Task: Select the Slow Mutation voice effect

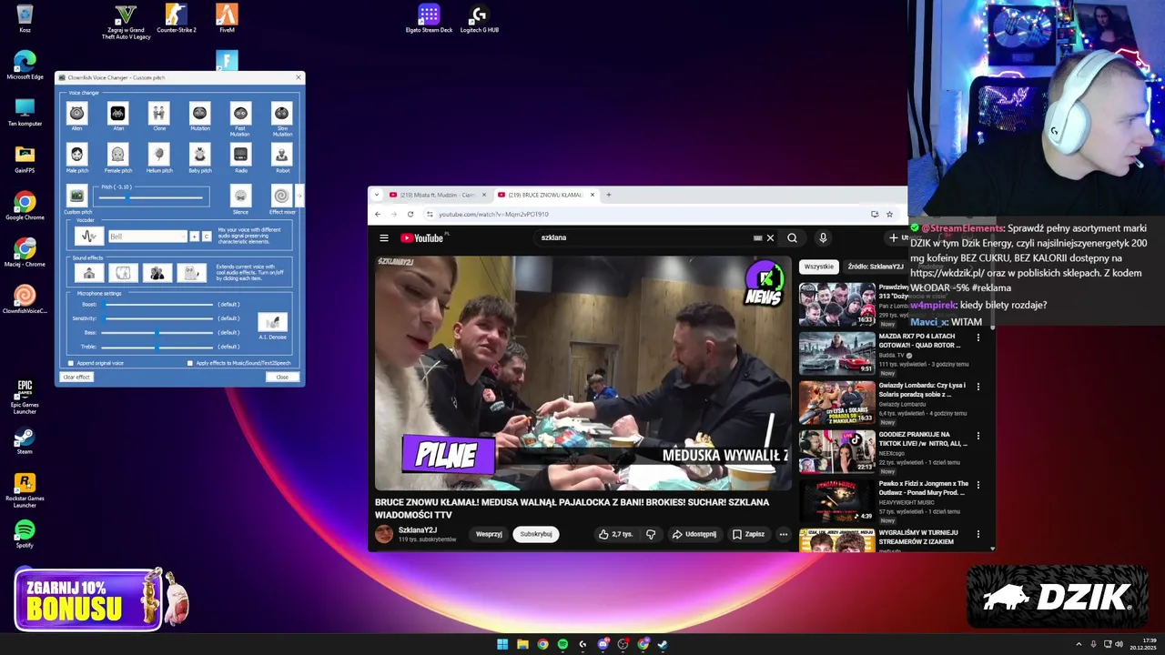Action: 281,113
